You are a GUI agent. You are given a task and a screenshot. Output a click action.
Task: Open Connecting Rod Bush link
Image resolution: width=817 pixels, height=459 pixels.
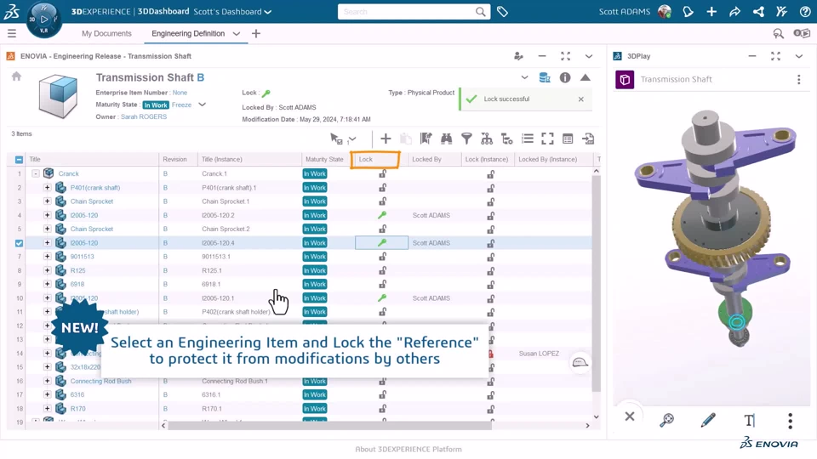click(100, 381)
